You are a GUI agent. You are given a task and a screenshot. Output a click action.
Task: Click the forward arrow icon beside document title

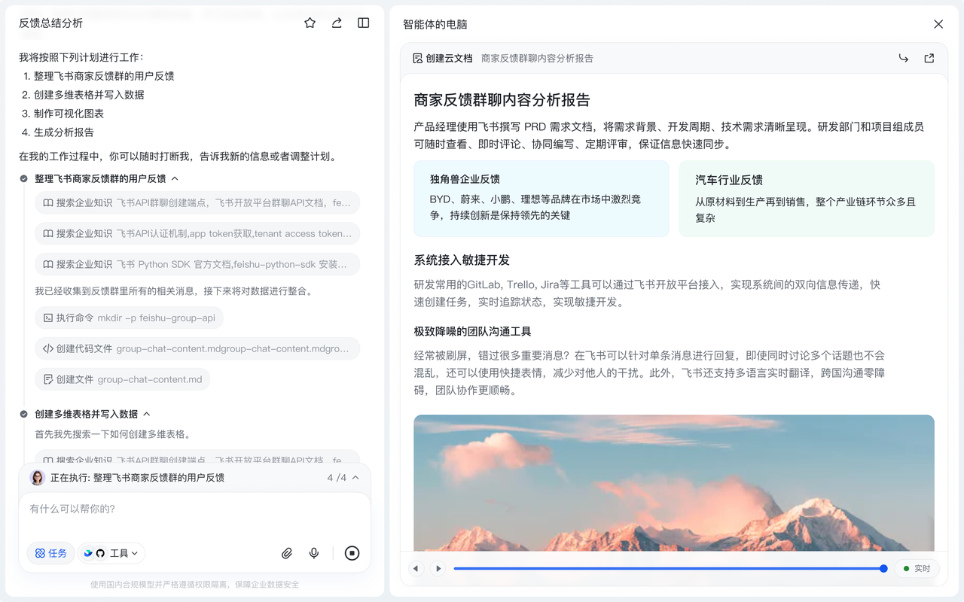point(903,58)
